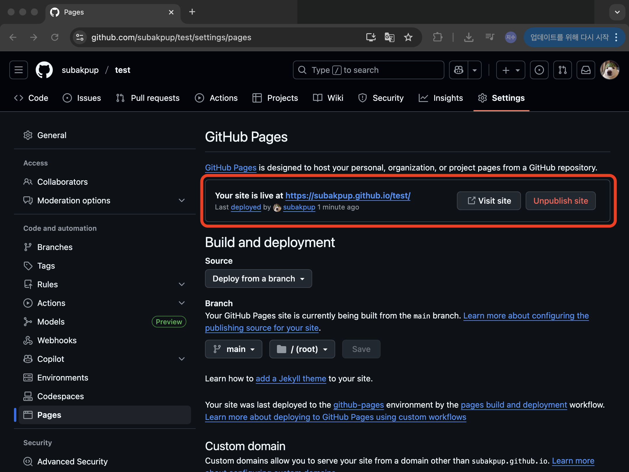Bookmark this page with star icon
629x472 pixels.
click(x=408, y=37)
